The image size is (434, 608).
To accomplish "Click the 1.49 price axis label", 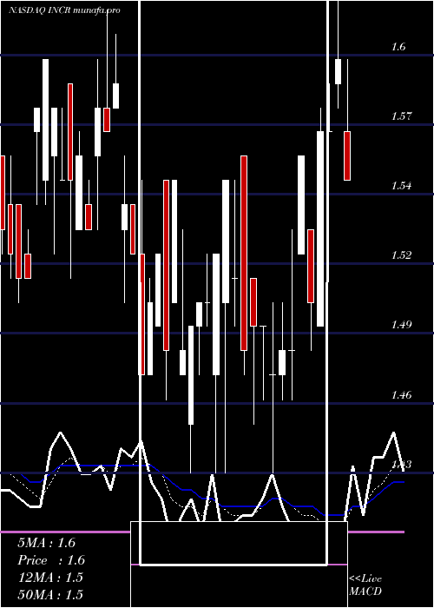I will click(x=401, y=325).
